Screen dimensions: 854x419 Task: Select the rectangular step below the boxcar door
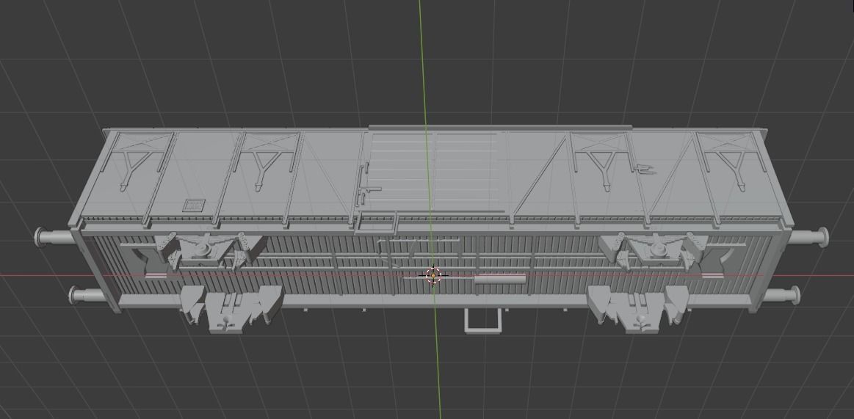[x=482, y=321]
